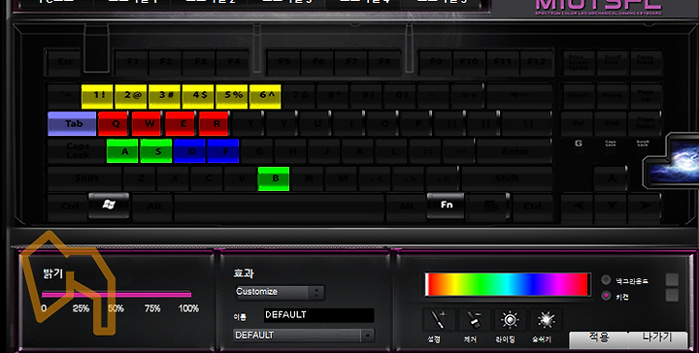Click the left Shift key
Screen dimensions: 699x353
click(x=84, y=178)
